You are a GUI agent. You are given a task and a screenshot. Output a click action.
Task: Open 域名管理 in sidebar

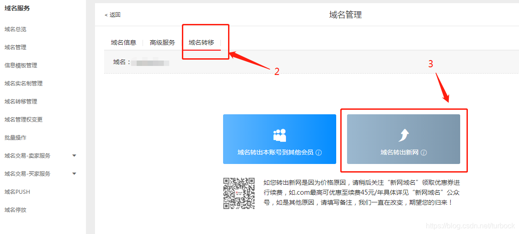pos(15,47)
